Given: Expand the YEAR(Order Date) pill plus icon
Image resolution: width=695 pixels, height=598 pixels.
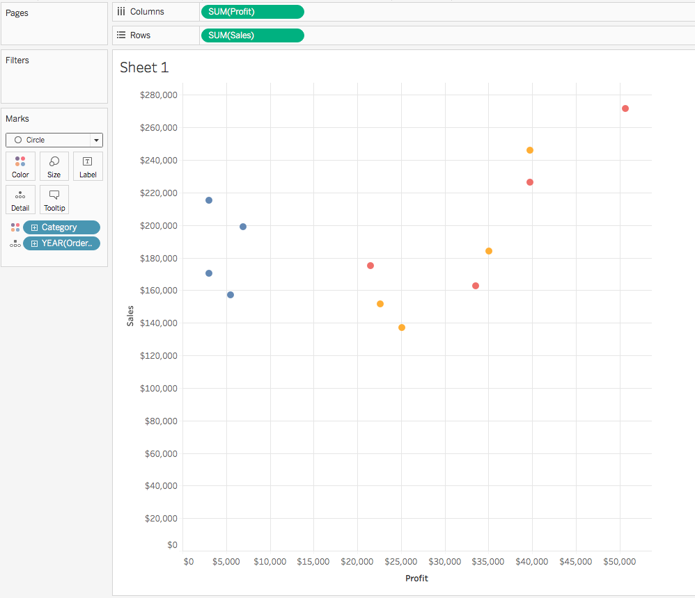Looking at the screenshot, I should [x=33, y=243].
